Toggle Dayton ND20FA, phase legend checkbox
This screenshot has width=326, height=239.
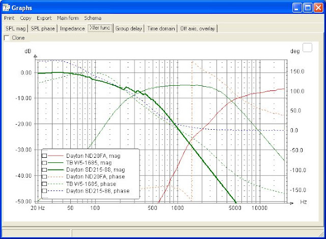[44, 177]
